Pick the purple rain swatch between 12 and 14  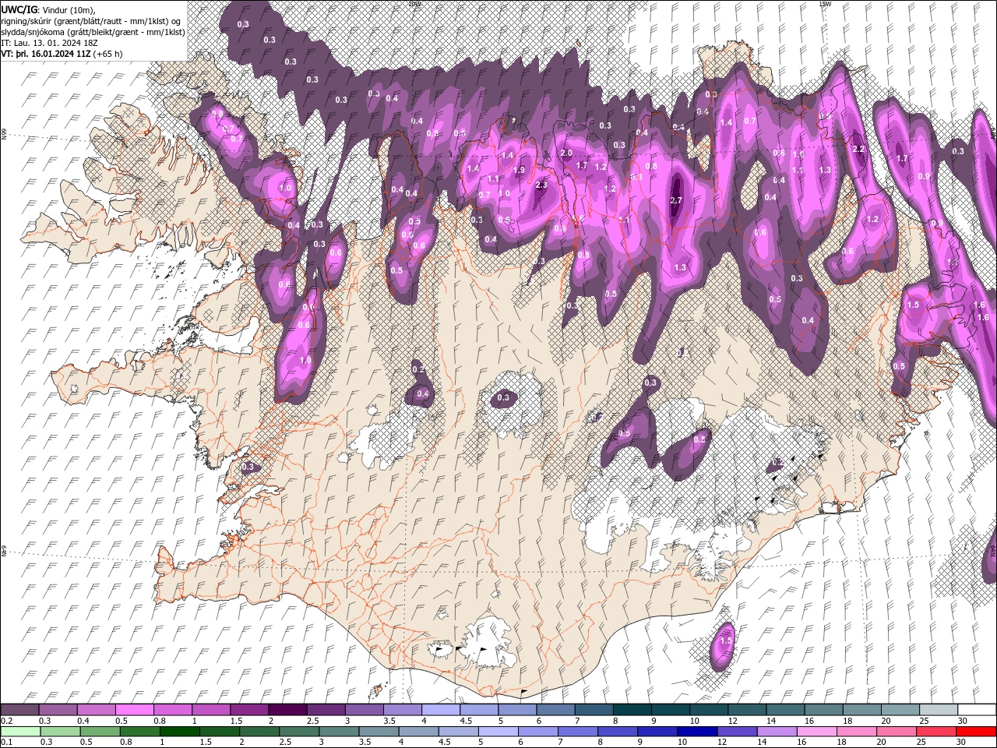[737, 732]
